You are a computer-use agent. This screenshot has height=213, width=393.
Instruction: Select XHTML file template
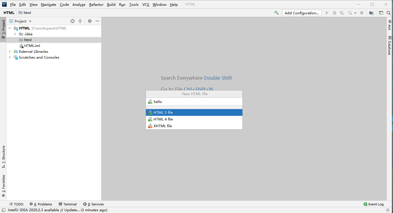(194, 126)
